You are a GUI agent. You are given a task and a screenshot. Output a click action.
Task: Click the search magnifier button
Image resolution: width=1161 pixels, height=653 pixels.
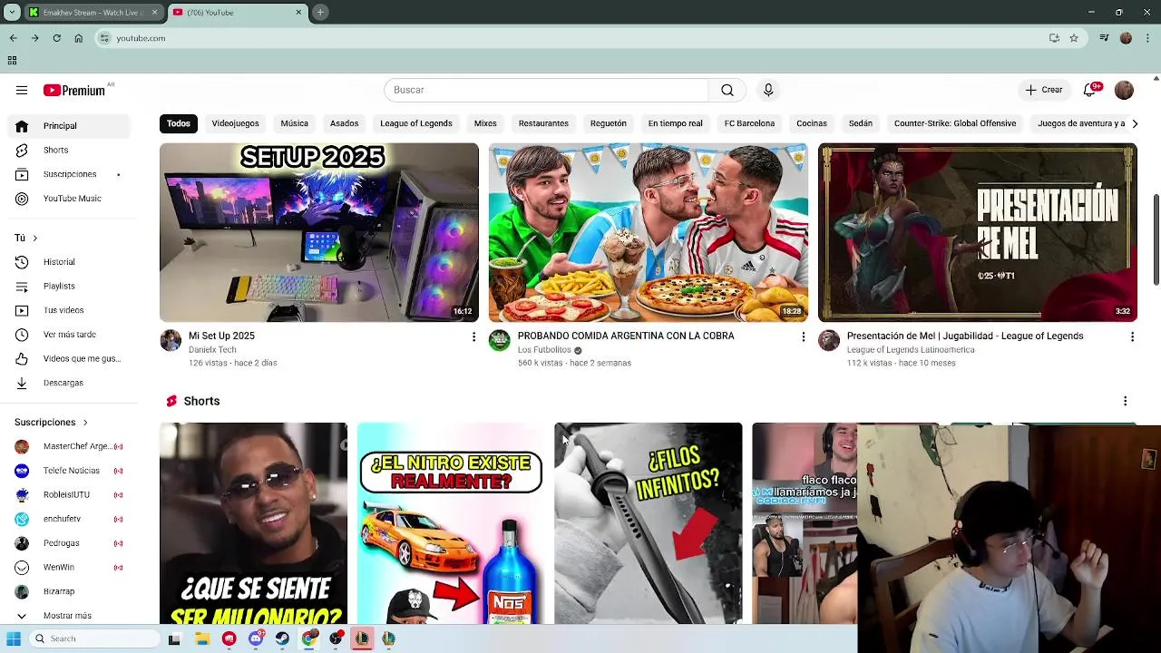tap(727, 90)
